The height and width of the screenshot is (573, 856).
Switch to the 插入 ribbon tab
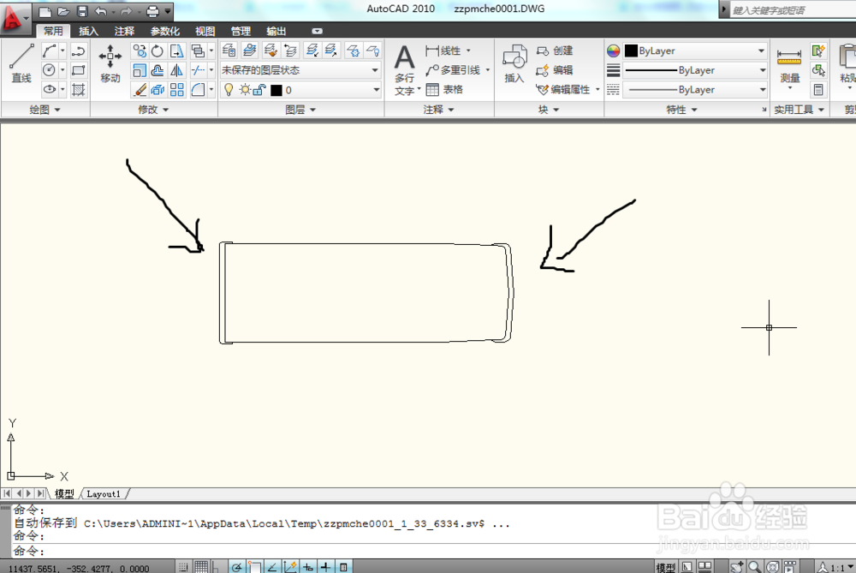pyautogui.click(x=88, y=31)
